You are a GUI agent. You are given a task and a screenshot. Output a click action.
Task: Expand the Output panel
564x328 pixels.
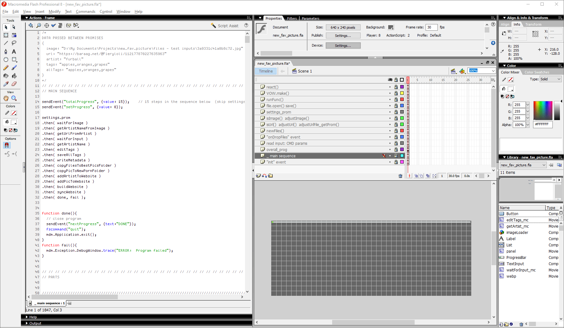pyautogui.click(x=35, y=323)
